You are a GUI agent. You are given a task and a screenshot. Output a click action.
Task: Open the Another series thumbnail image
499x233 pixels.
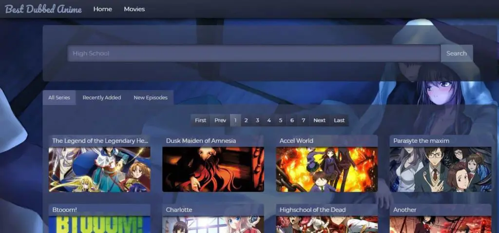[x=441, y=224]
